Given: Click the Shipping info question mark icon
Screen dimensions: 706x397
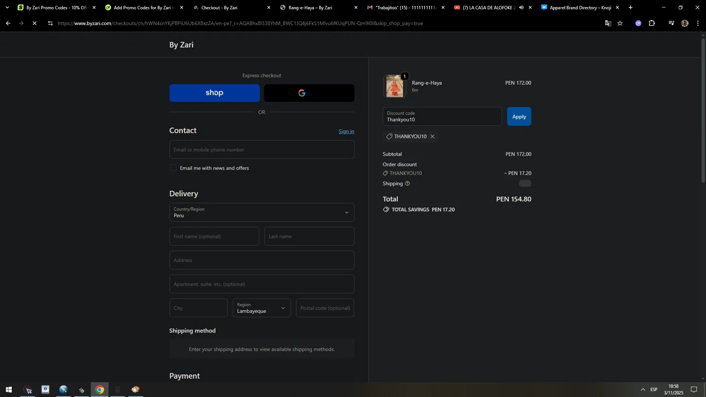Looking at the screenshot, I should 408,183.
